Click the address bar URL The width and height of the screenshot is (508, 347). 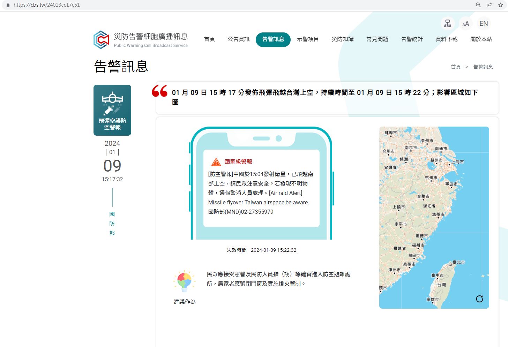point(47,5)
